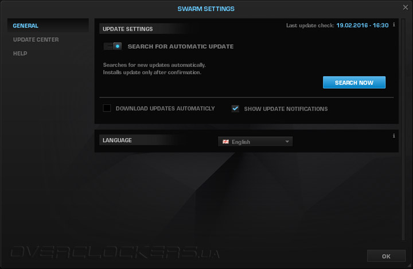413x269 pixels.
Task: Enable Download Updates Automaticly checkbox
Action: 107,108
